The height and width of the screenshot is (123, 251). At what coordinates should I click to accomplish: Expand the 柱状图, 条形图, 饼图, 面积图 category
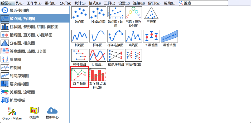click(34, 27)
